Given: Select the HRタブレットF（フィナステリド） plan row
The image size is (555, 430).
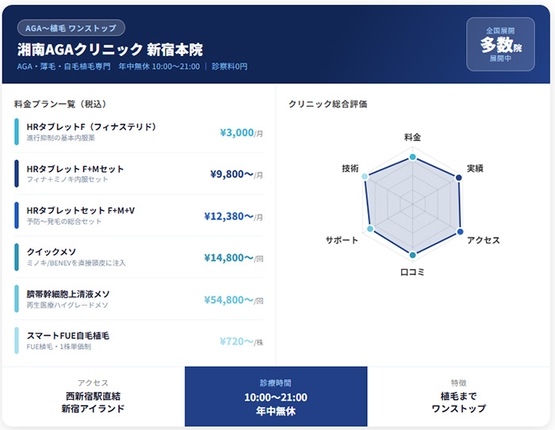Looking at the screenshot, I should click(139, 131).
